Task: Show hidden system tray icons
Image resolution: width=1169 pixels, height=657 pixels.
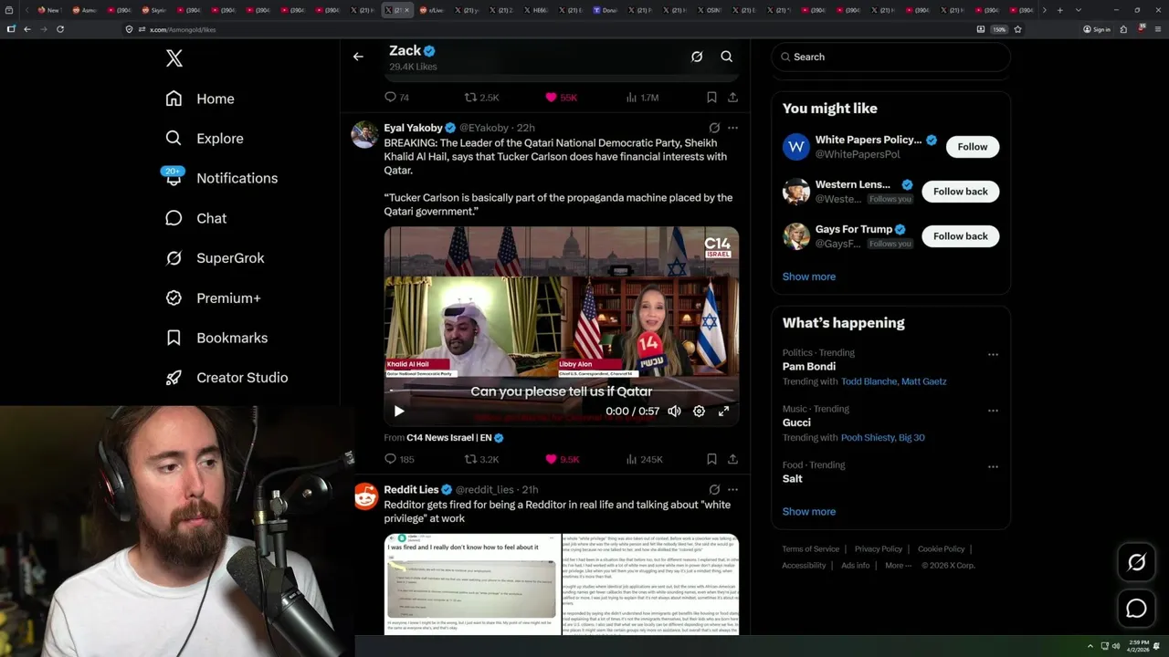Action: pos(1090,646)
